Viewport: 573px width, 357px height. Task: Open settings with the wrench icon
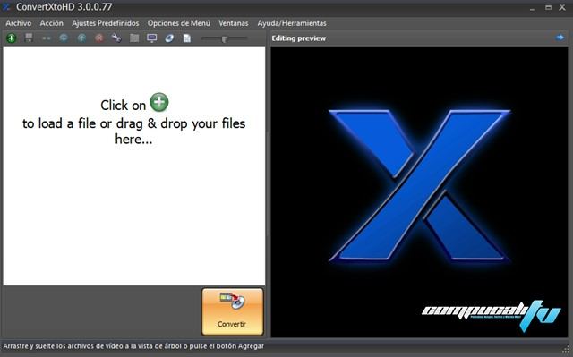click(116, 38)
